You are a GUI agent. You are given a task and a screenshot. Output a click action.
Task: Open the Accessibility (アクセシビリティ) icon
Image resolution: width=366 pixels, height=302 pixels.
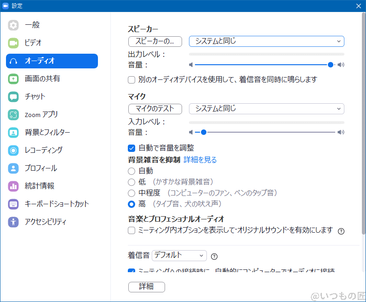13,222
